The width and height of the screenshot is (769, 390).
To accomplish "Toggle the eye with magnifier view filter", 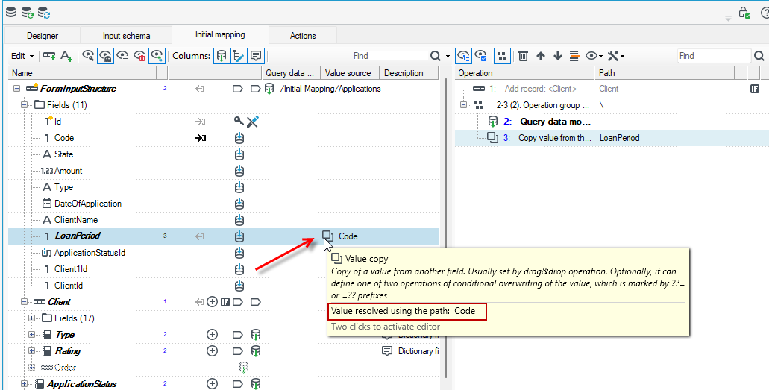I will click(88, 56).
